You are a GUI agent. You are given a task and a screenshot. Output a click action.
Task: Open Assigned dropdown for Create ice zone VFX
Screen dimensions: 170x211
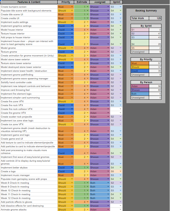pos(108,124)
